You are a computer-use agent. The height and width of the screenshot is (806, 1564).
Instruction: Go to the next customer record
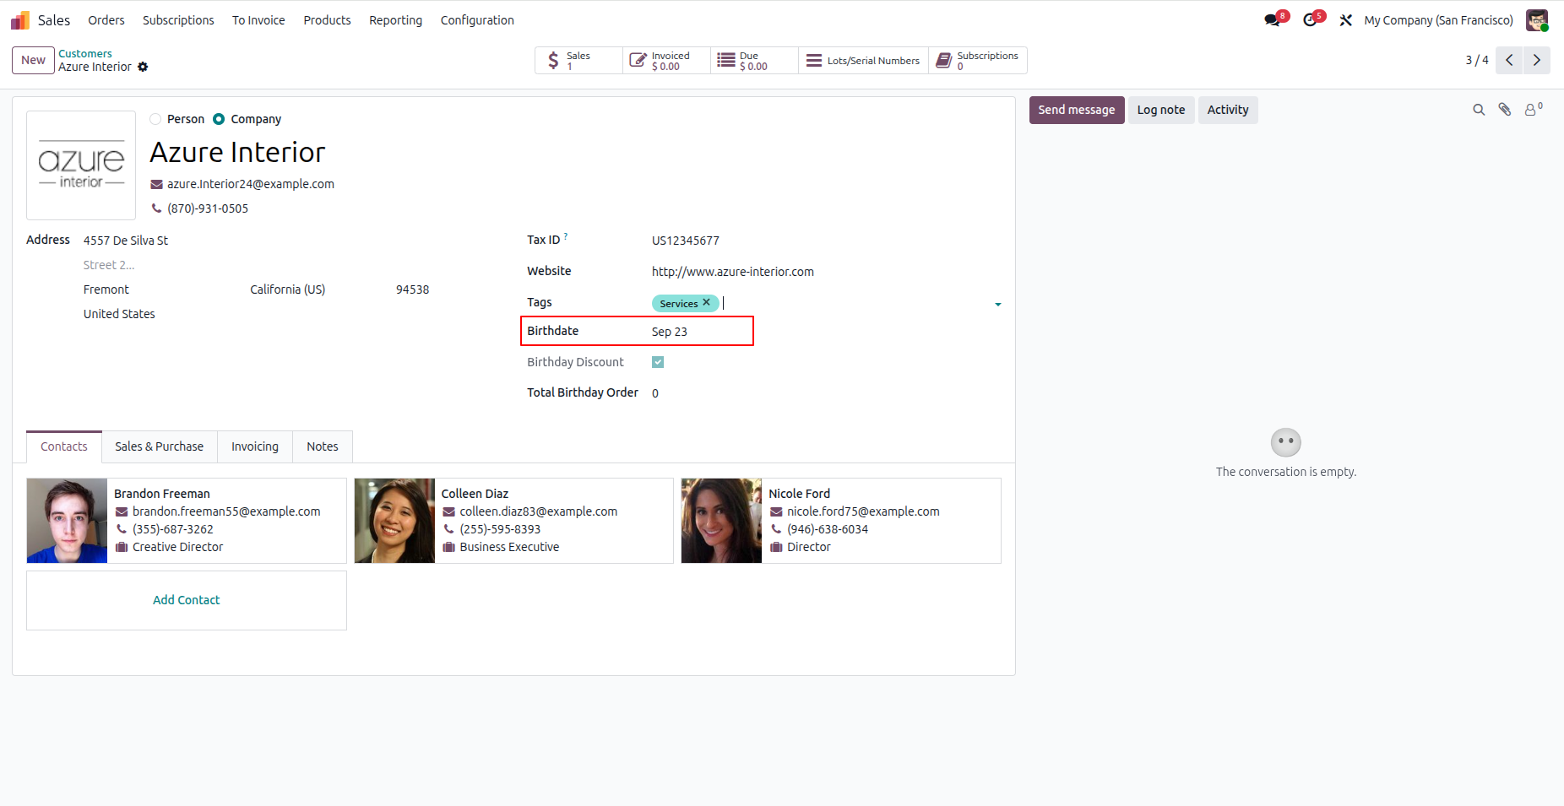point(1537,60)
